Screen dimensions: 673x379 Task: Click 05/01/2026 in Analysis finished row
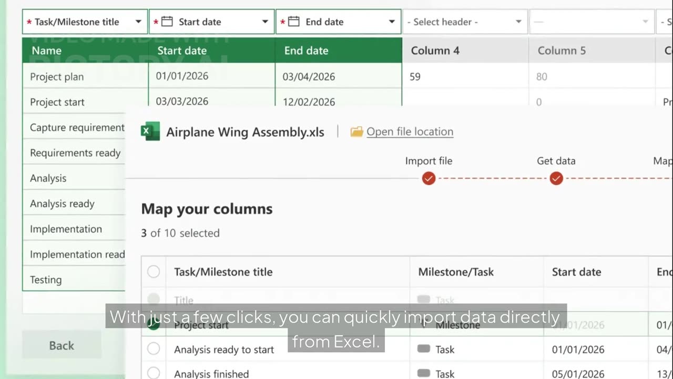[578, 374]
